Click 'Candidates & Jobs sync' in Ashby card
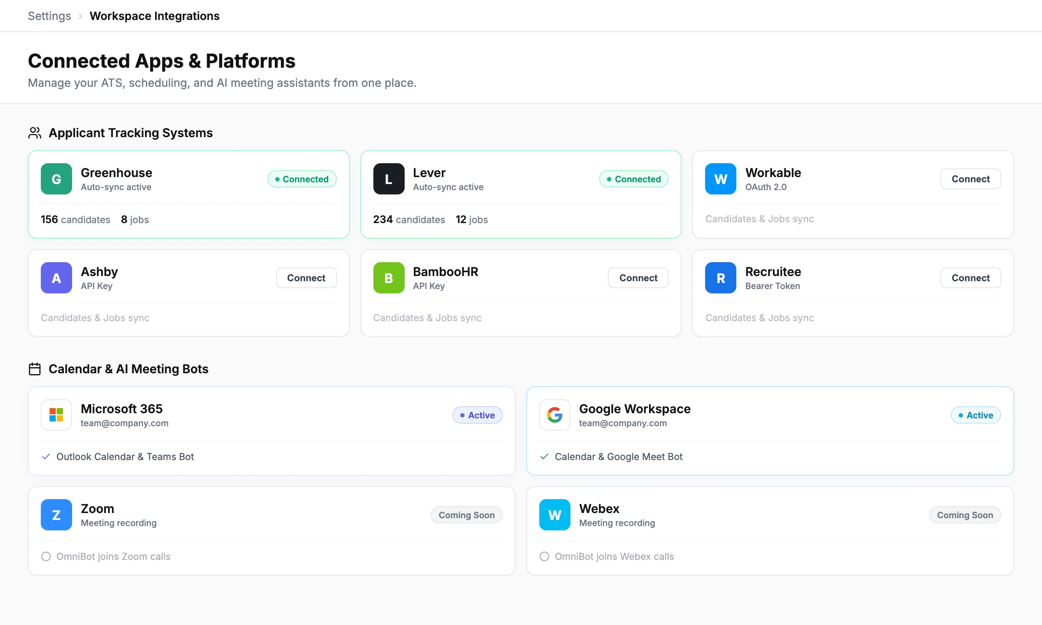The height and width of the screenshot is (625, 1042). click(95, 318)
